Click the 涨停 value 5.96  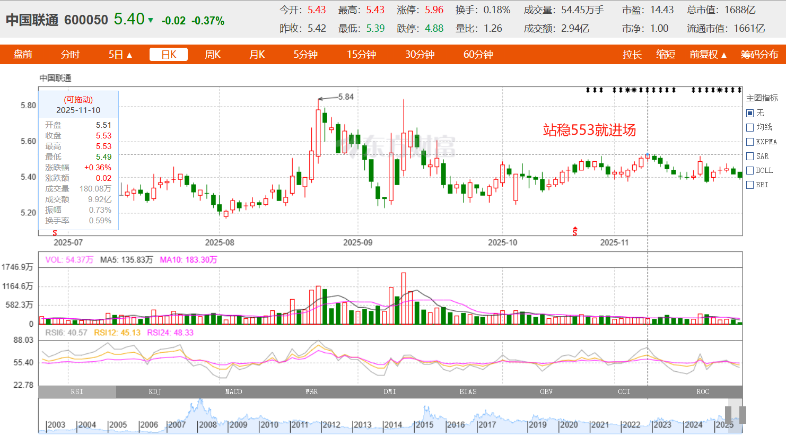[x=434, y=10]
